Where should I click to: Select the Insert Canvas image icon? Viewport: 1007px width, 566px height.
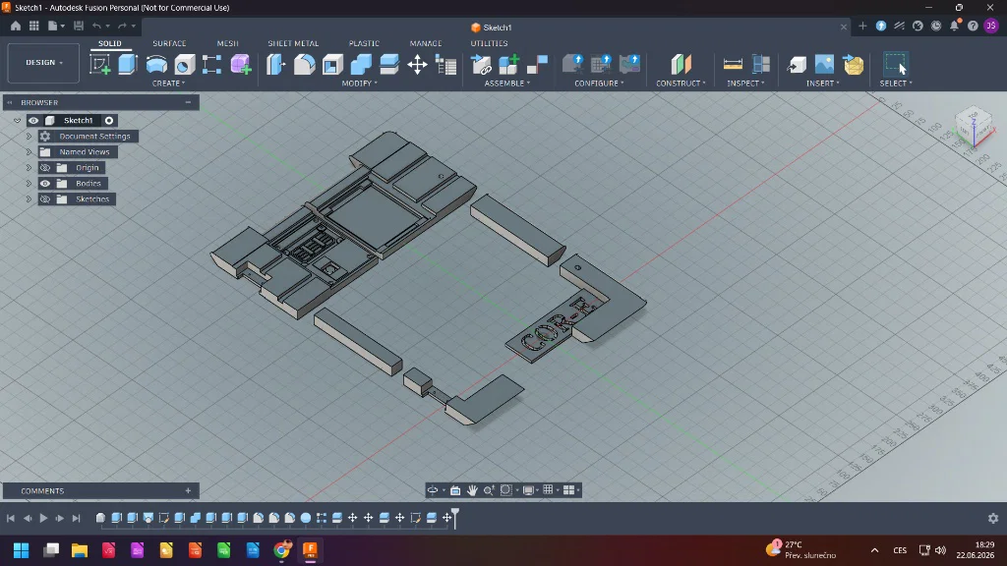point(825,64)
